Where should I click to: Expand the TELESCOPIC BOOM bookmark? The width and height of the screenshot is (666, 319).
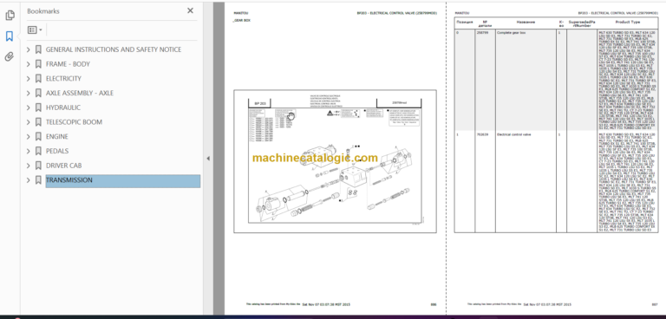pyautogui.click(x=29, y=122)
